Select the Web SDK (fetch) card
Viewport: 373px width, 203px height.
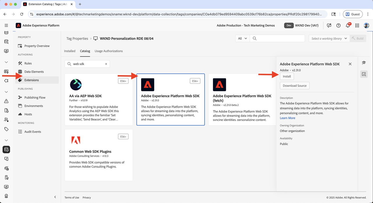click(x=242, y=99)
